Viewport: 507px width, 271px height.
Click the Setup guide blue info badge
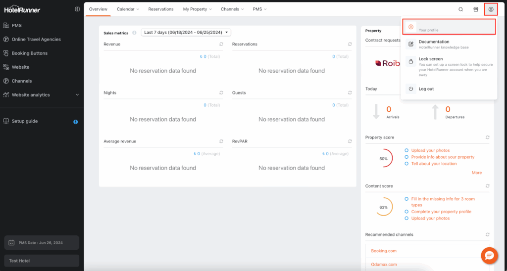(76, 122)
